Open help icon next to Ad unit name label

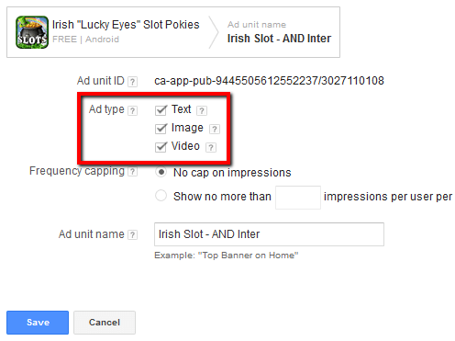(132, 235)
